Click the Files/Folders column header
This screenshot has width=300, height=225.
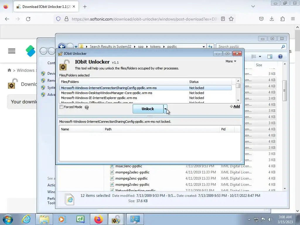pyautogui.click(x=123, y=82)
